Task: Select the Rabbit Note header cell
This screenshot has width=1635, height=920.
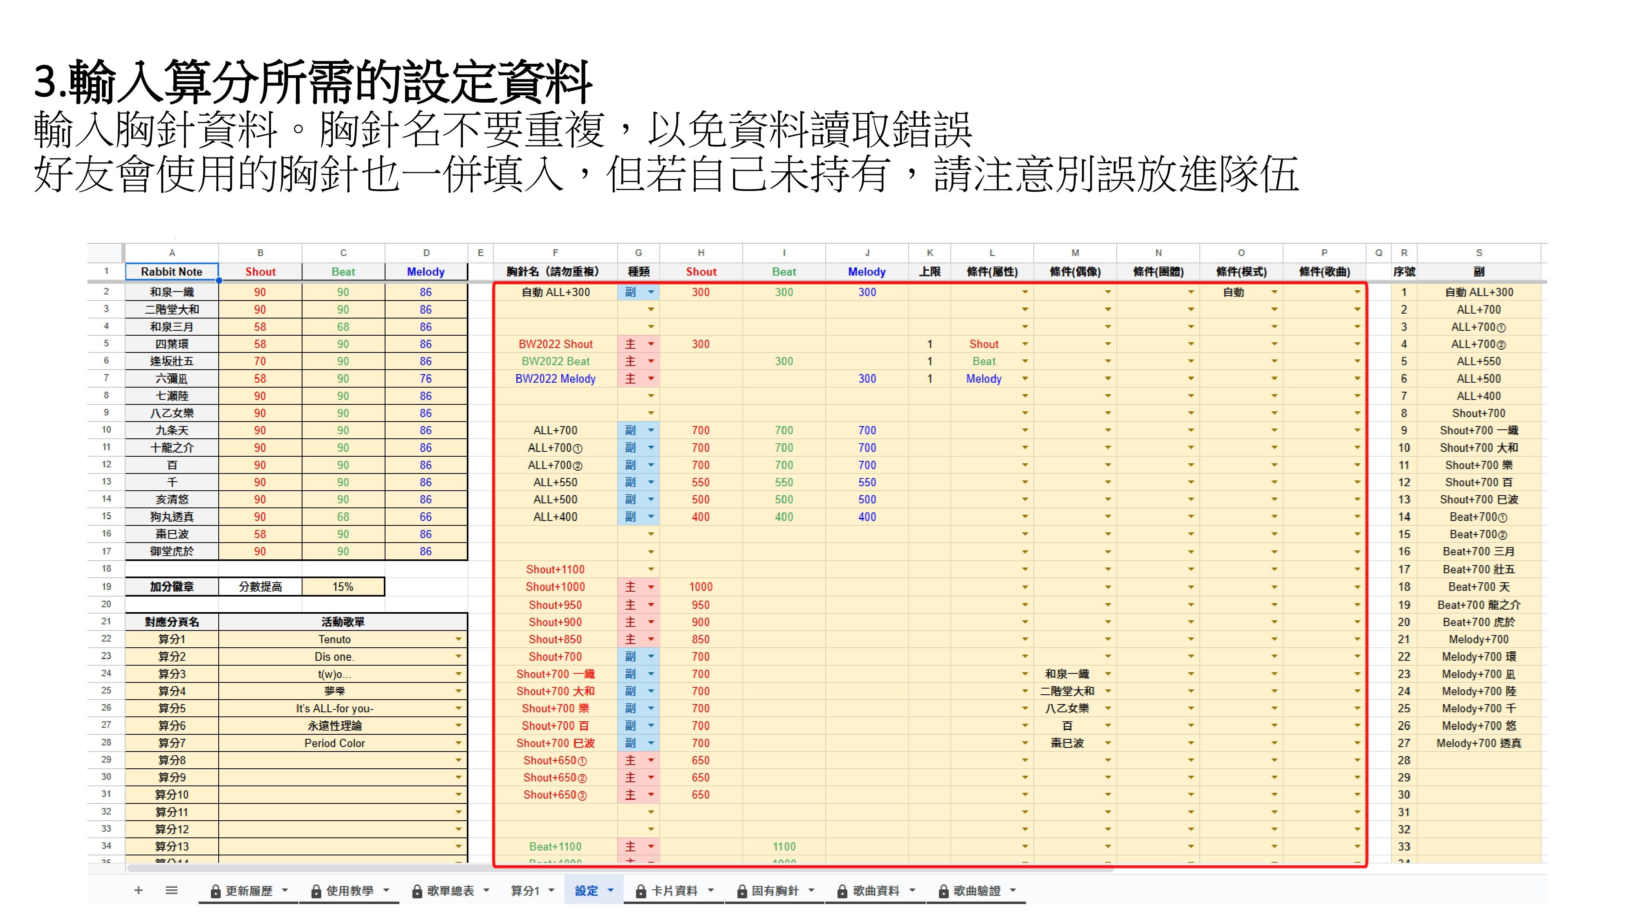Action: click(171, 272)
